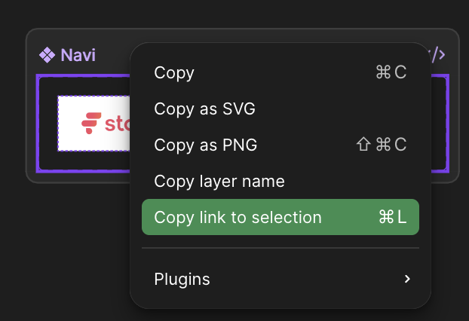Click the Command+L shortcut hint
The image size is (469, 321).
tap(392, 218)
